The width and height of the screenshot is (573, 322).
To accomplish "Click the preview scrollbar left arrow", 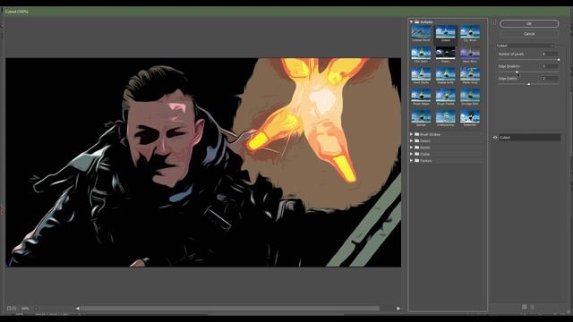I will tap(78, 309).
